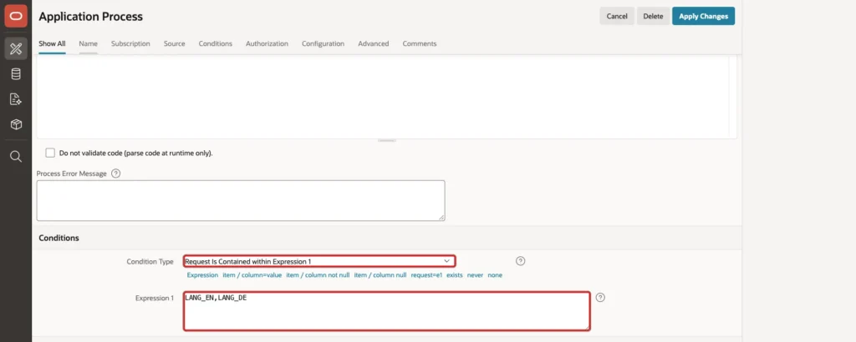The height and width of the screenshot is (342, 856).
Task: Switch to the Authorization tab
Action: [x=267, y=43]
